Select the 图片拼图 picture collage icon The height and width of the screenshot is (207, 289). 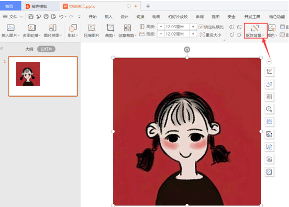click(53, 28)
